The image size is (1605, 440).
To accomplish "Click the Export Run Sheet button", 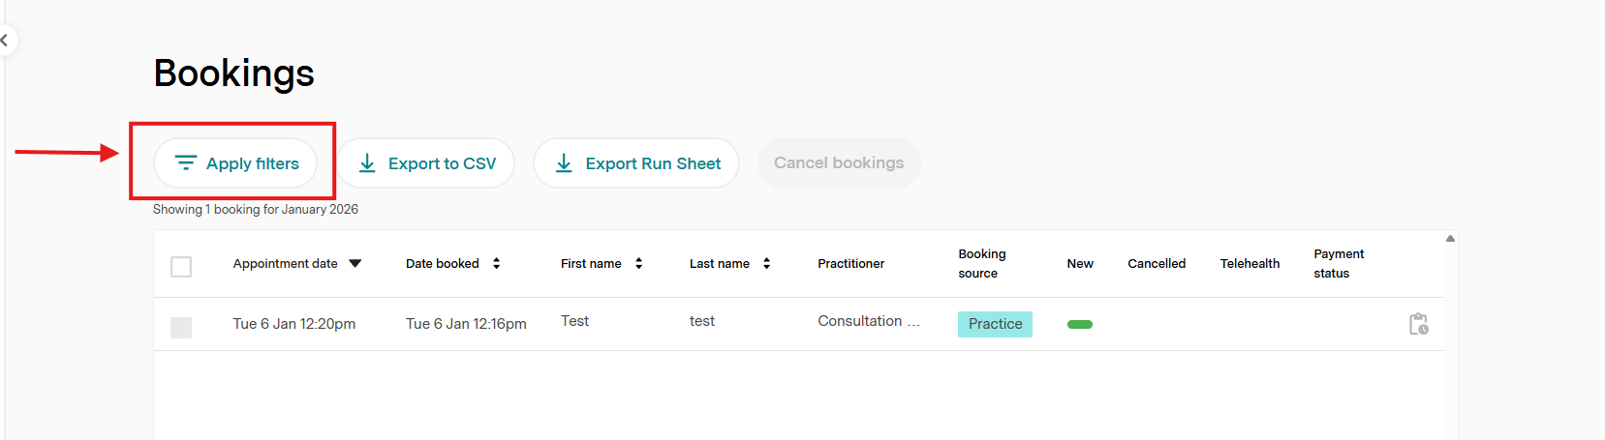I will 636,163.
